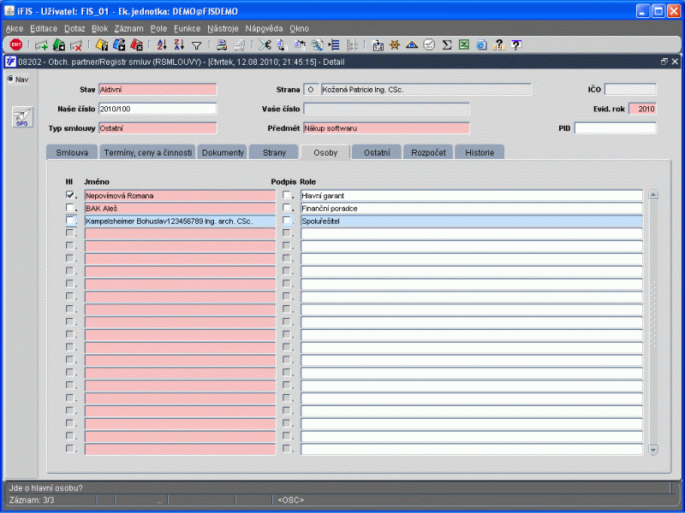This screenshot has height=513, width=685.
Task: Click the filter funnel icon
Action: (x=197, y=45)
